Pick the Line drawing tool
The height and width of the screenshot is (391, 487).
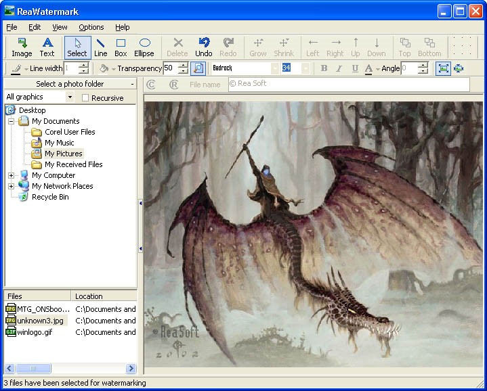point(101,47)
